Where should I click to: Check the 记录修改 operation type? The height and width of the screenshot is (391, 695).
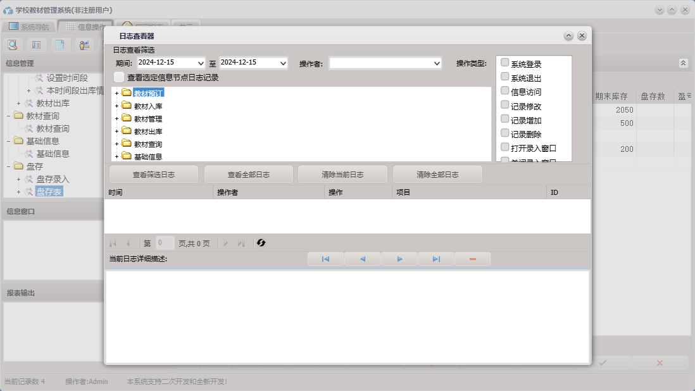point(504,105)
